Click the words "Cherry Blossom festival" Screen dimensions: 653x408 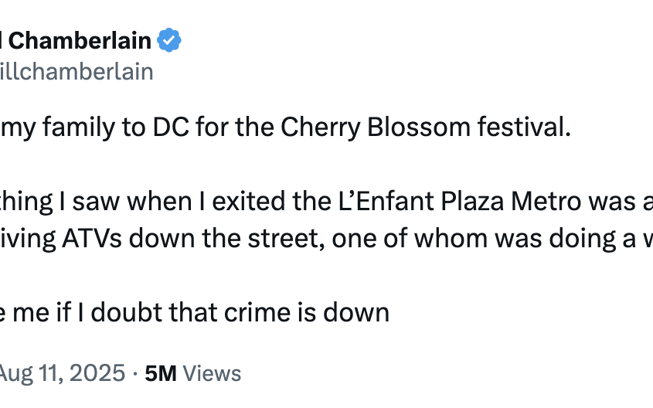tap(425, 127)
